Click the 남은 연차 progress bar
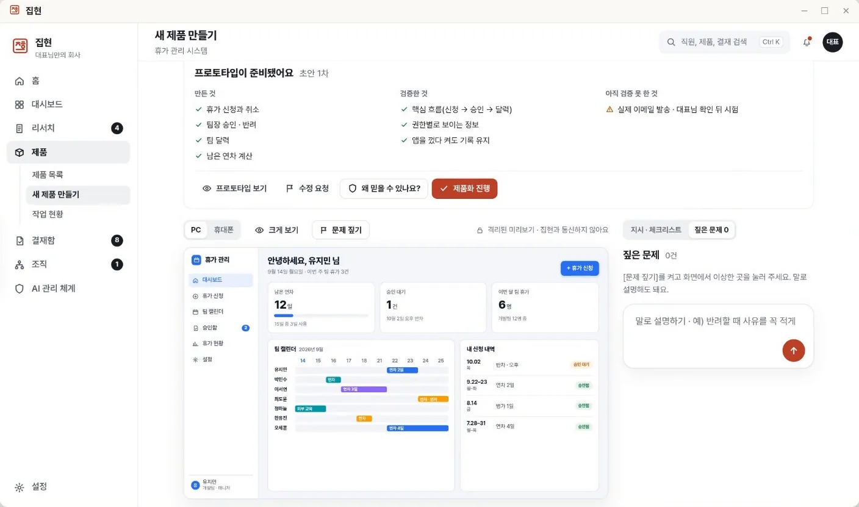The image size is (859, 507). pyautogui.click(x=321, y=315)
